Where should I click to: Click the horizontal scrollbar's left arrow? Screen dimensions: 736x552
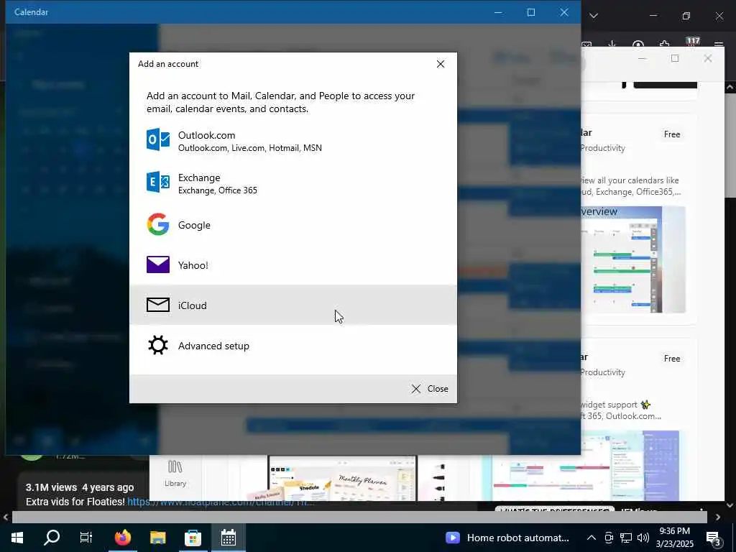point(6,517)
